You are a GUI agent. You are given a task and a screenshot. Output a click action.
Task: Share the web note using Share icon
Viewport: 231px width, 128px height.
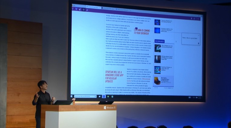click(194, 18)
